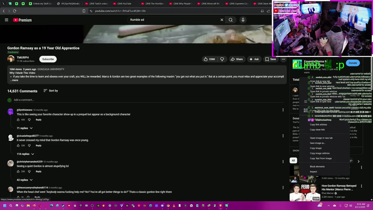The image size is (373, 210).
Task: Switch to '(384) Minecraft' tab
Action: click(209, 3)
